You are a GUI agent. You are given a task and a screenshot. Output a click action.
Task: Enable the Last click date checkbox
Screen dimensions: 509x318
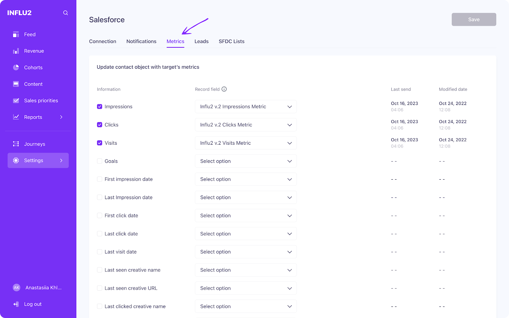(100, 233)
